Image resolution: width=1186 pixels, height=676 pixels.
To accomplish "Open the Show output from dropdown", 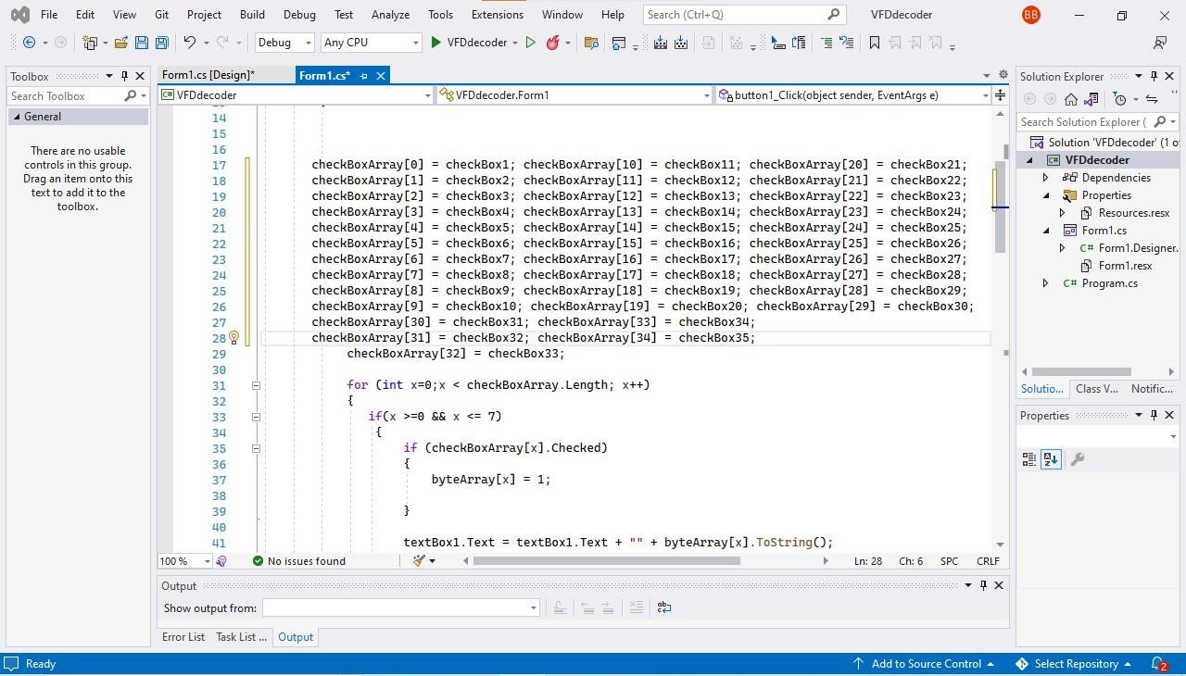I will 400,607.
